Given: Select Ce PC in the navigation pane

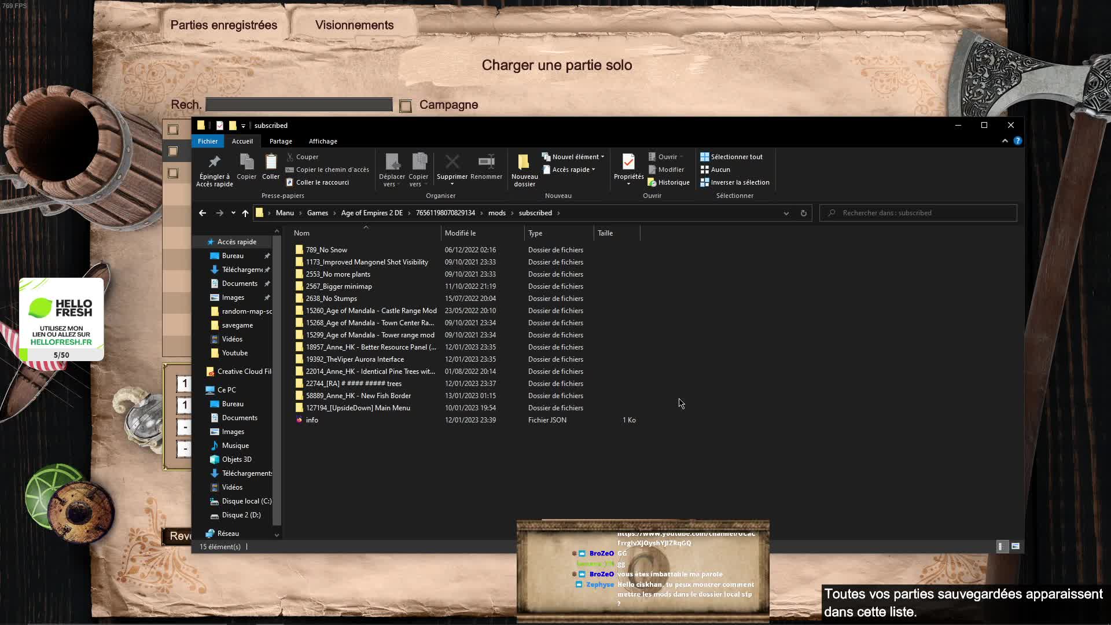Looking at the screenshot, I should click(x=226, y=390).
